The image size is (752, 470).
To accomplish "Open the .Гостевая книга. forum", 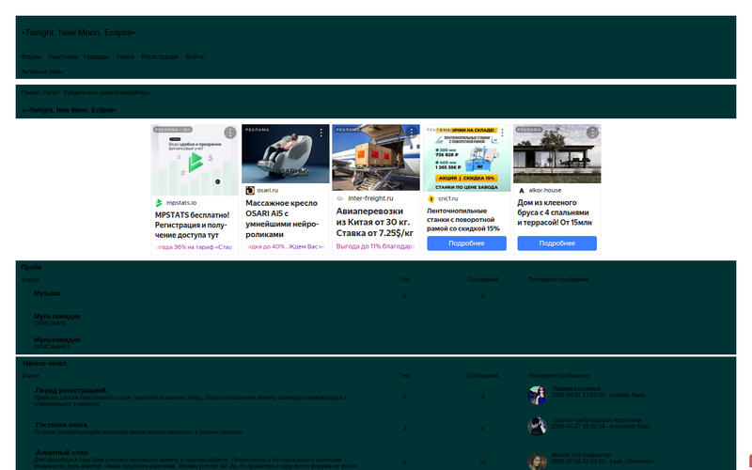I will click(x=62, y=424).
